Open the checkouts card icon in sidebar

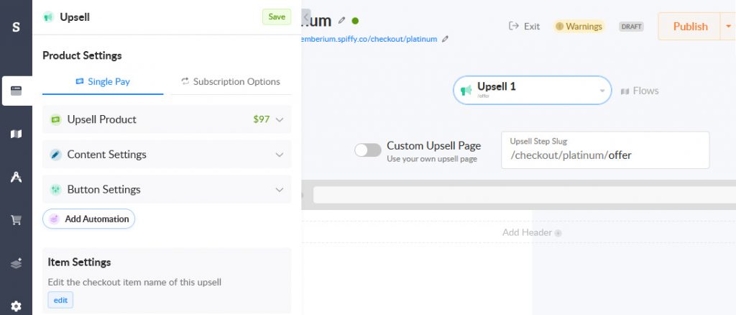(x=16, y=91)
